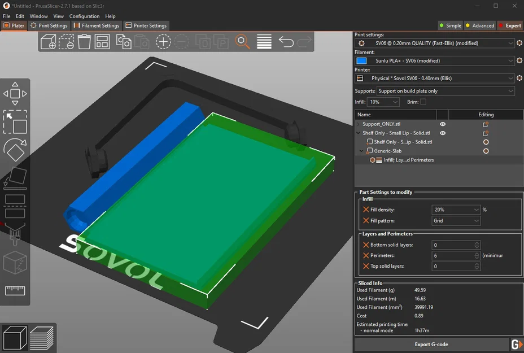Viewport: 524px width, 353px height.
Task: Click the blue filament color swatch
Action: (x=361, y=60)
